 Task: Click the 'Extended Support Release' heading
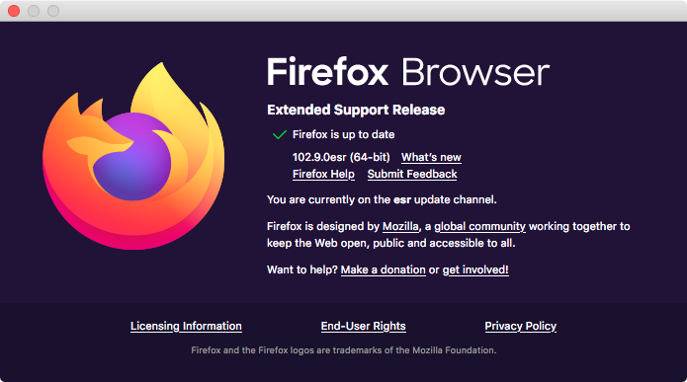tap(356, 110)
